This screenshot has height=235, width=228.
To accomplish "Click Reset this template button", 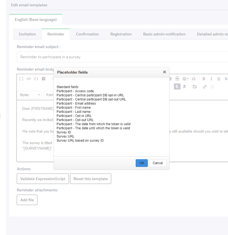I will (x=91, y=179).
